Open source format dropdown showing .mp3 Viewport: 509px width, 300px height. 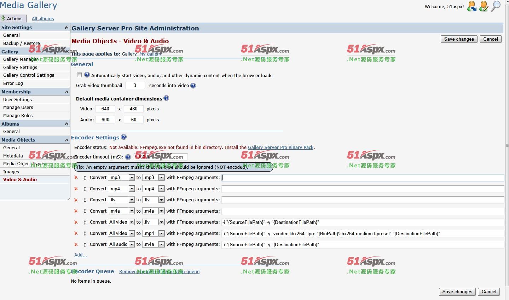[121, 178]
